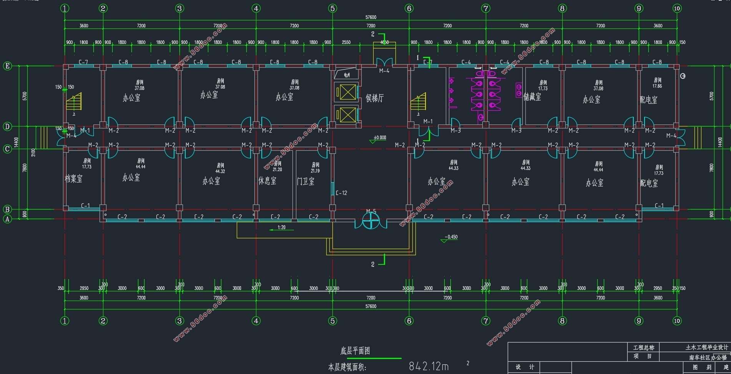Select the 底层平面图 drawing title
This screenshot has width=731, height=374.
point(355,351)
